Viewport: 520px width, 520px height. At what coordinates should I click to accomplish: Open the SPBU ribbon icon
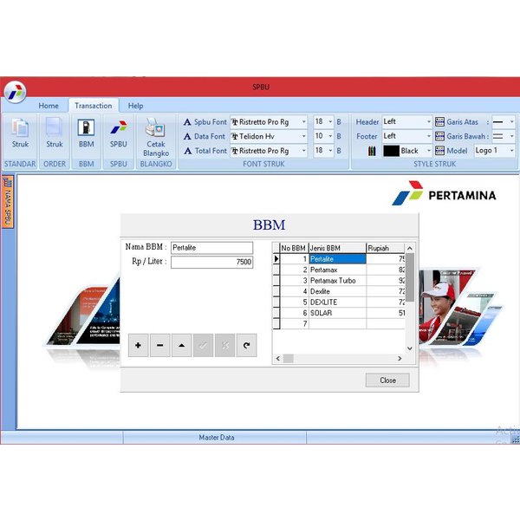point(119,127)
